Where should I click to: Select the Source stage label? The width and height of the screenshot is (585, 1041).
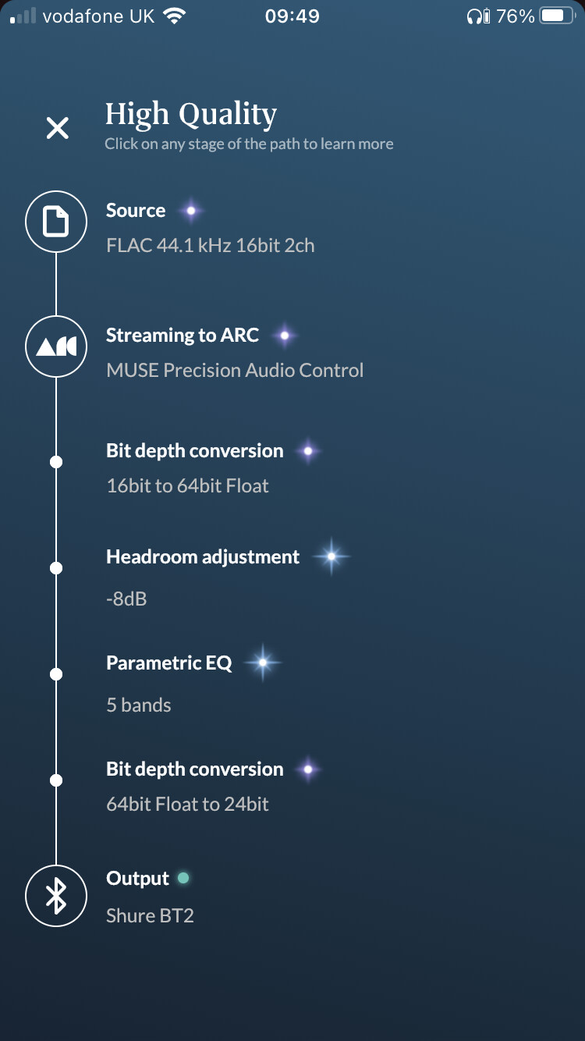click(136, 211)
